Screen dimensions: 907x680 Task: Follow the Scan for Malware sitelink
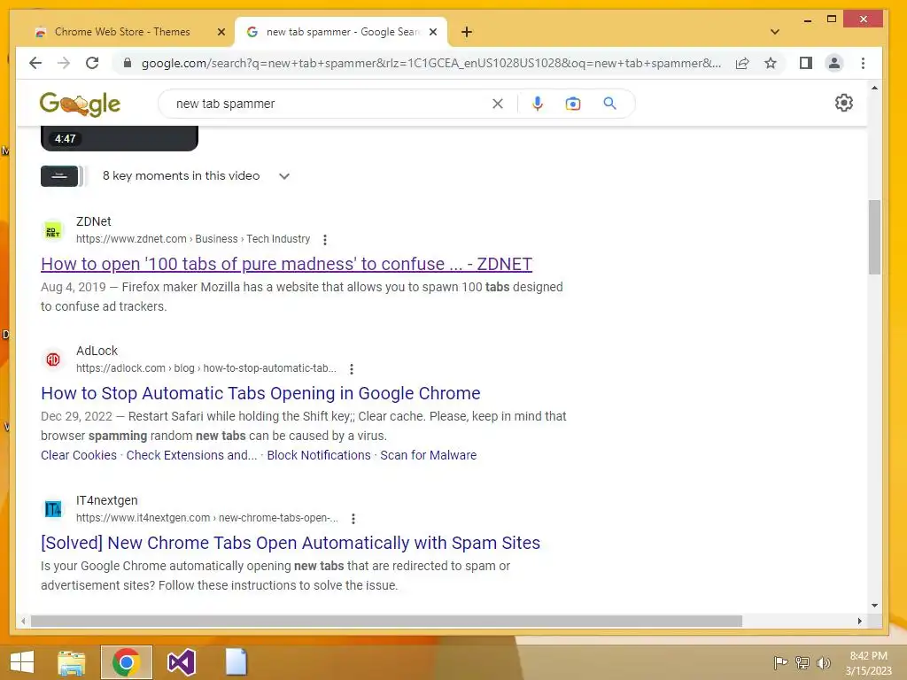[x=428, y=455]
